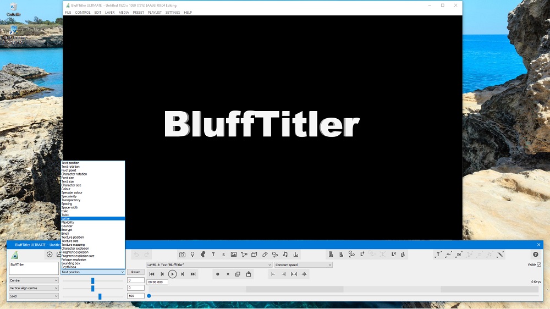Select Text rotation in the property list
The image size is (550, 309).
click(93, 167)
